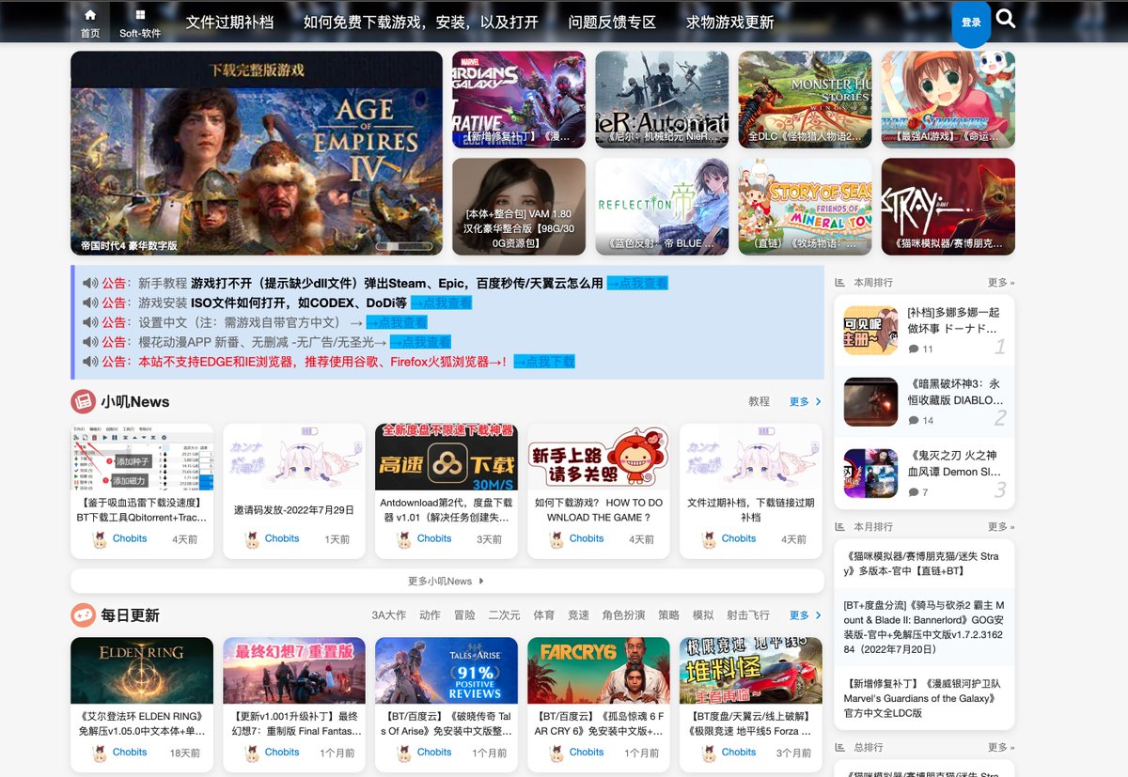Screen dimensions: 1128x777
Task: Select 冒险 category tab
Action: coord(464,615)
